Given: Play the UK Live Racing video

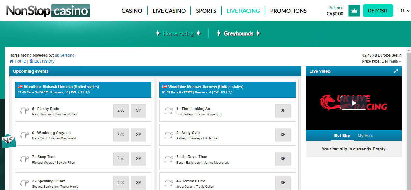Looking at the screenshot, I should [x=353, y=103].
